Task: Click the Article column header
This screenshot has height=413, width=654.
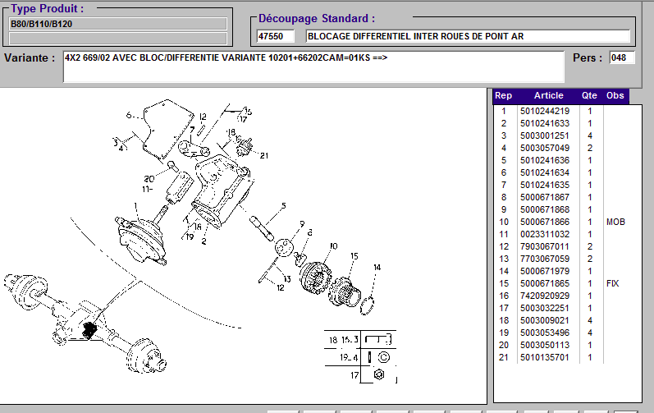Action: point(548,96)
